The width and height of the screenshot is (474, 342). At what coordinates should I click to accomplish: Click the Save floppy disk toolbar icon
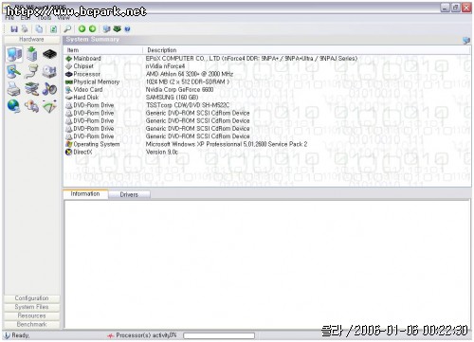[14, 29]
